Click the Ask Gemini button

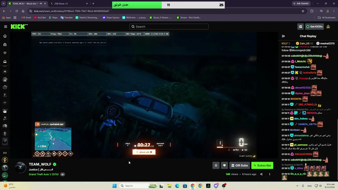coord(301,4)
